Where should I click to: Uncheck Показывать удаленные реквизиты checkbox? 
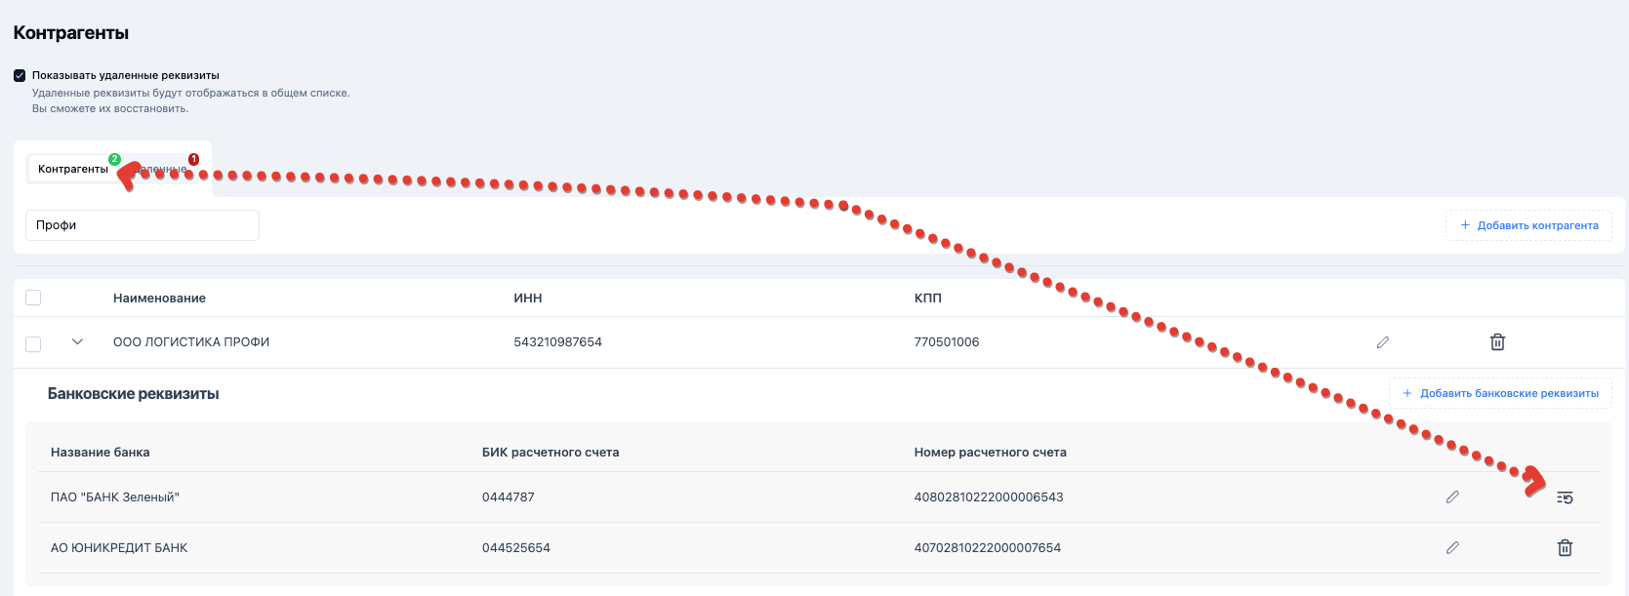coord(20,75)
